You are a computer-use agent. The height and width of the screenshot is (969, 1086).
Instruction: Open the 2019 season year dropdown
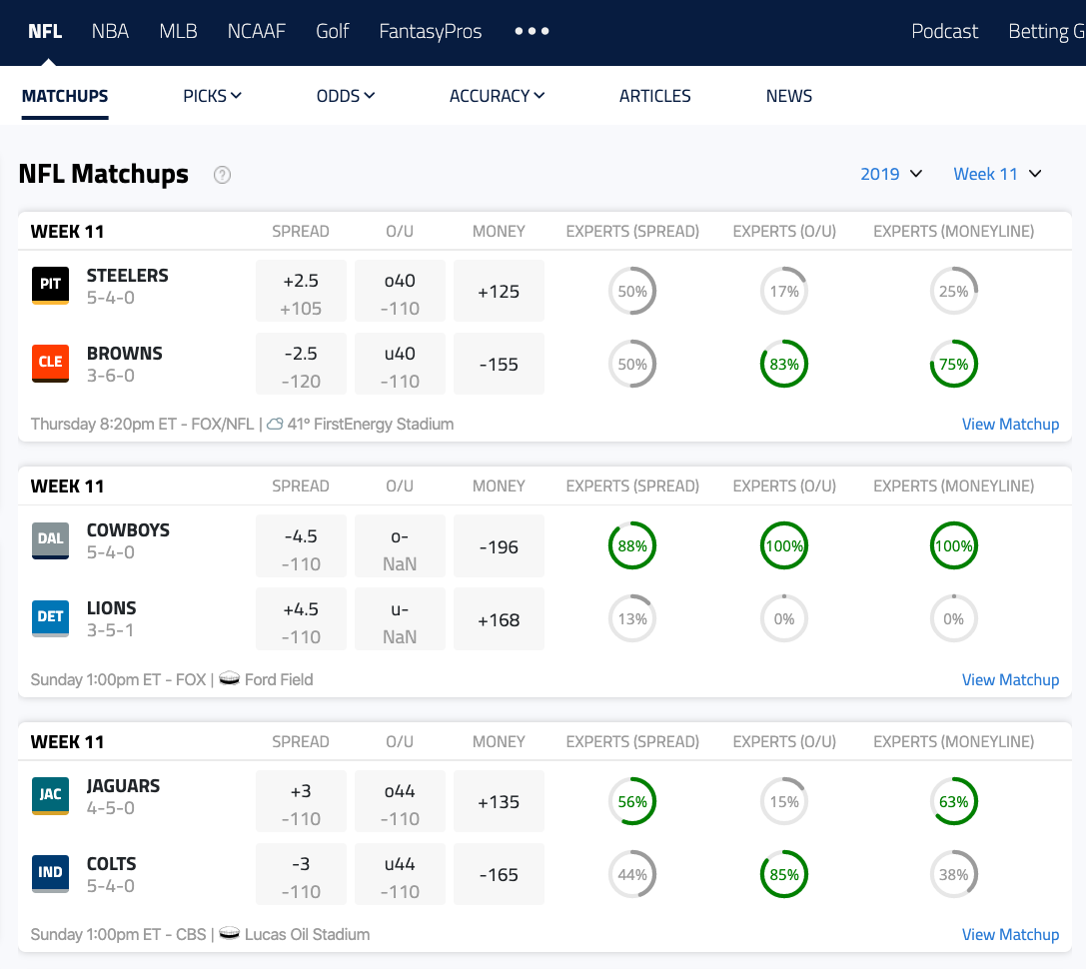click(891, 174)
